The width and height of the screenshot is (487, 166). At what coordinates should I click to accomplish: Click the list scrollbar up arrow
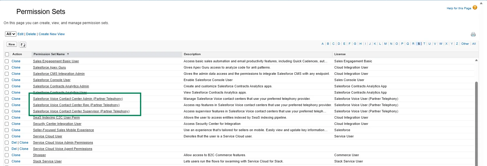pyautogui.click(x=476, y=60)
